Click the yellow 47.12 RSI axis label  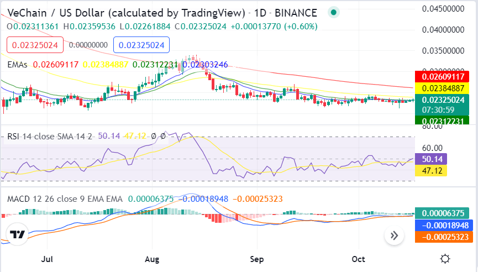[x=431, y=170]
